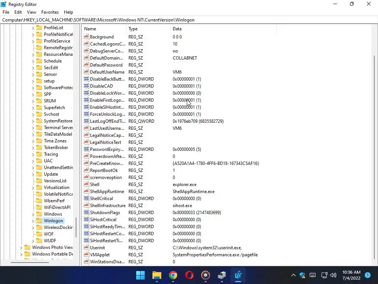The height and width of the screenshot is (284, 378).
Task: Expand the Windows Photo Viewer key
Action: [21, 247]
